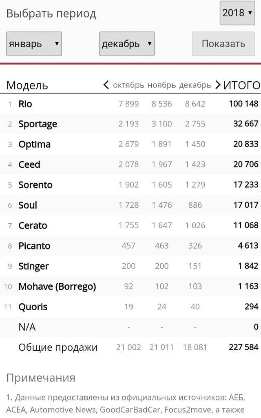Open the Rio model link

(25, 104)
